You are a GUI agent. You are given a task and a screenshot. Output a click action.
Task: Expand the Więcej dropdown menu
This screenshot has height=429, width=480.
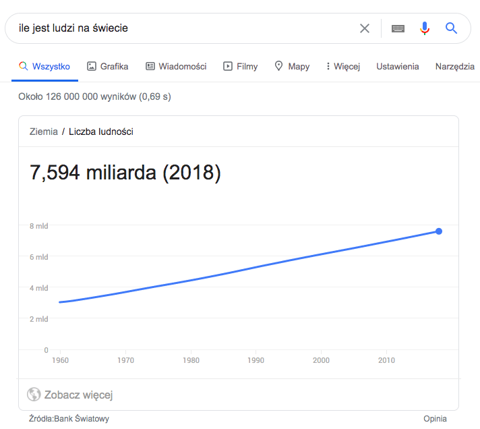pyautogui.click(x=342, y=66)
